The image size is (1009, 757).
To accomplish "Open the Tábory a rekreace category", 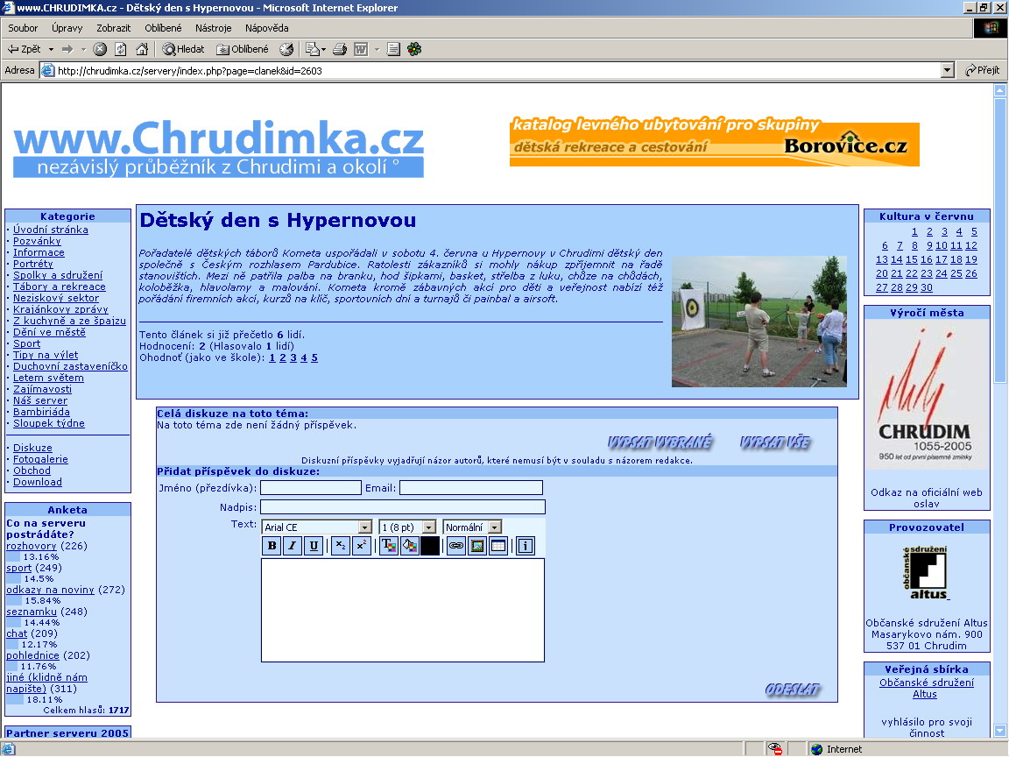I will pyautogui.click(x=60, y=287).
